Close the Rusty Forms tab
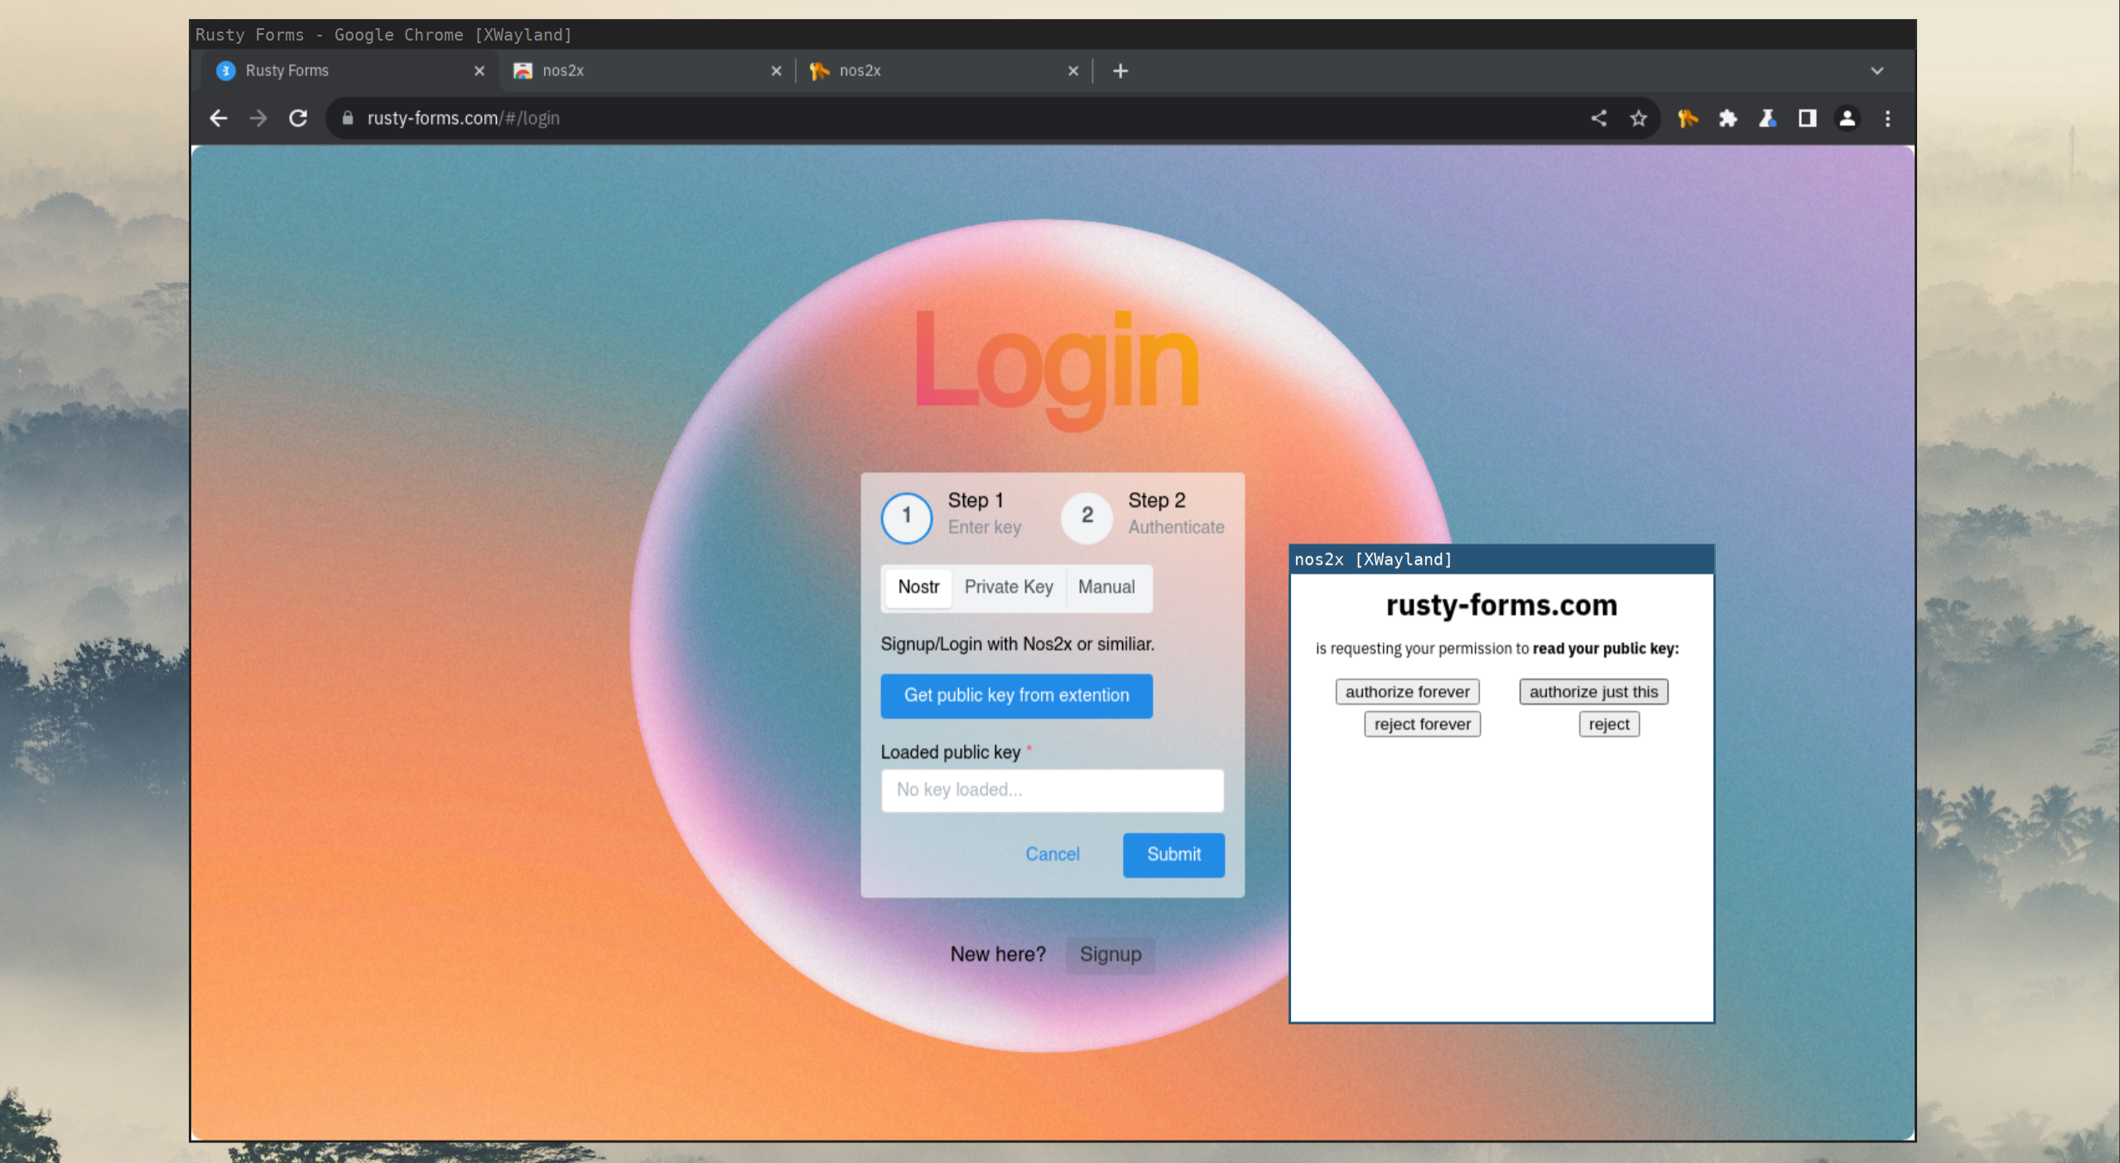This screenshot has height=1163, width=2120. click(x=479, y=71)
